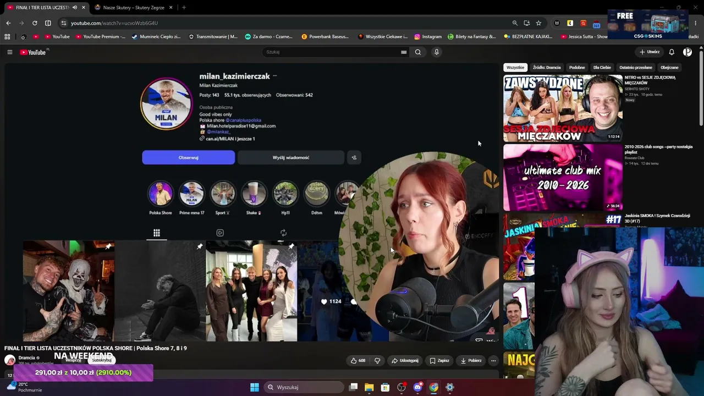Click the Wyślij wiadomość button

tap(291, 158)
